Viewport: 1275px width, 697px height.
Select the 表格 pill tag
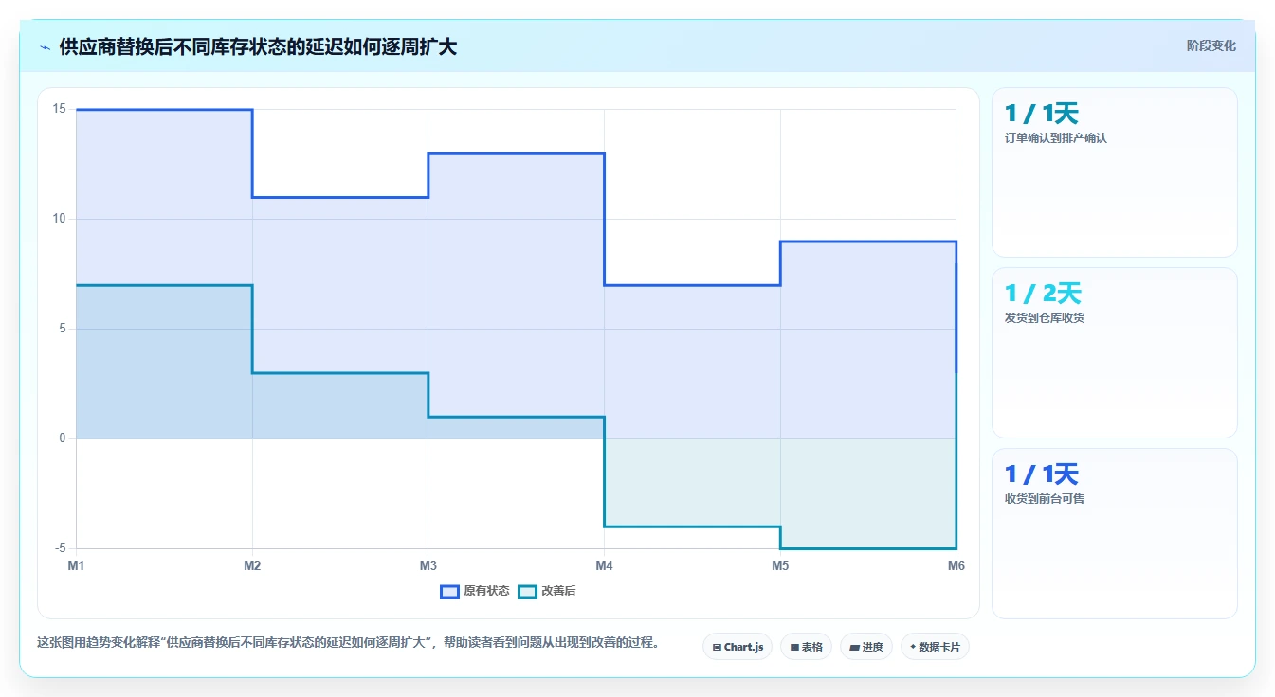pos(806,647)
